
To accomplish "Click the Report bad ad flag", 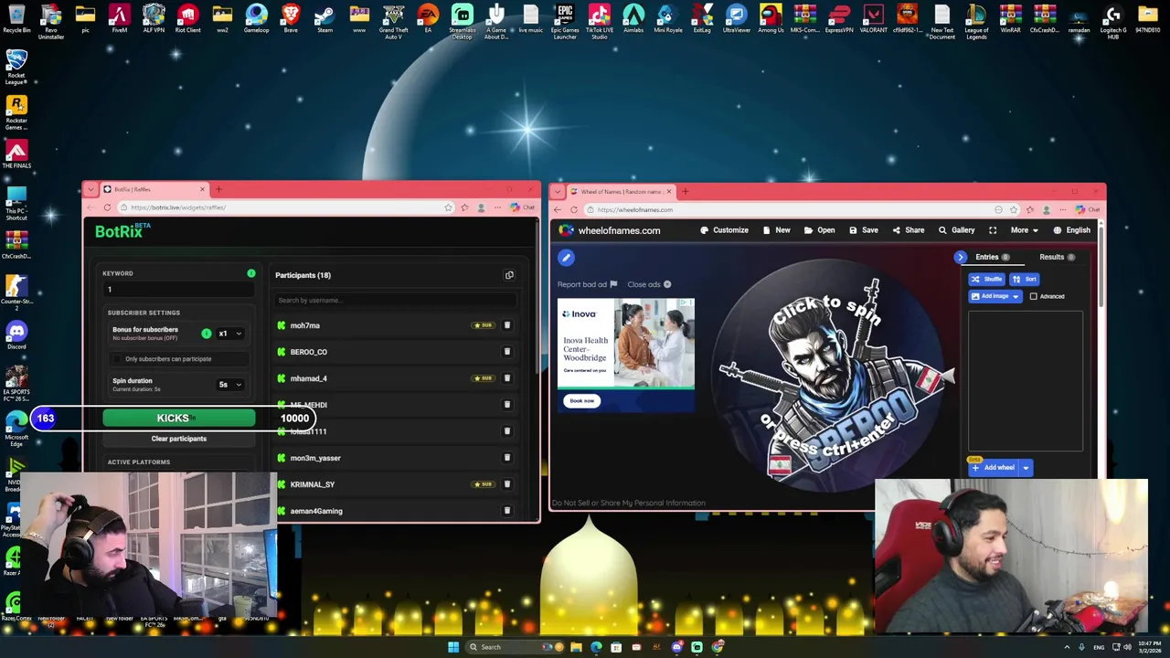I will [x=588, y=284].
